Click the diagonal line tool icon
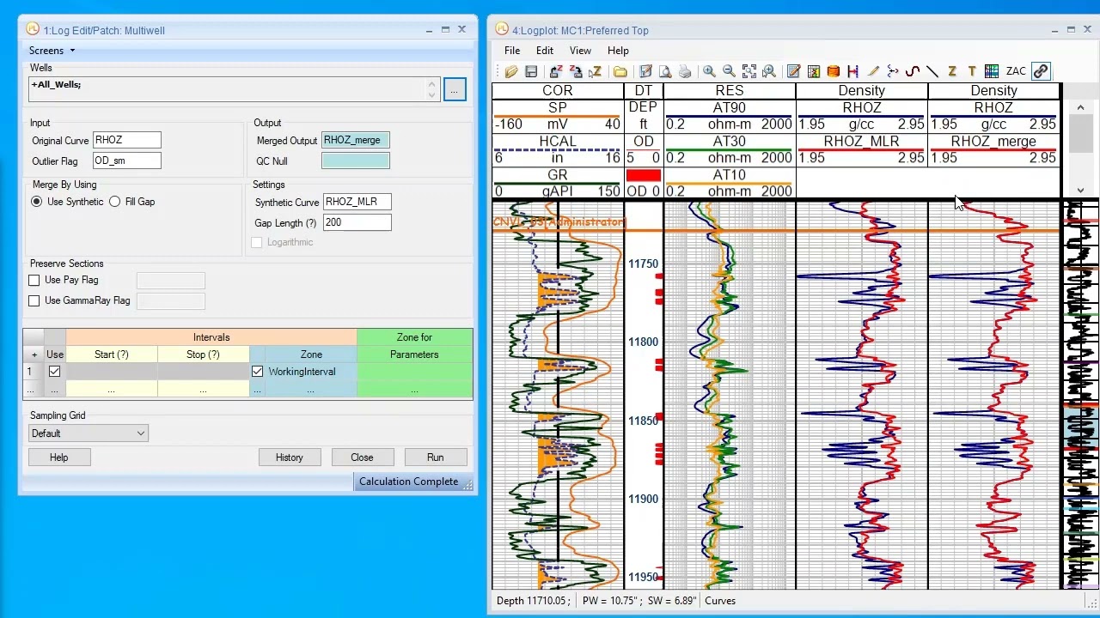Image resolution: width=1100 pixels, height=618 pixels. [x=932, y=71]
